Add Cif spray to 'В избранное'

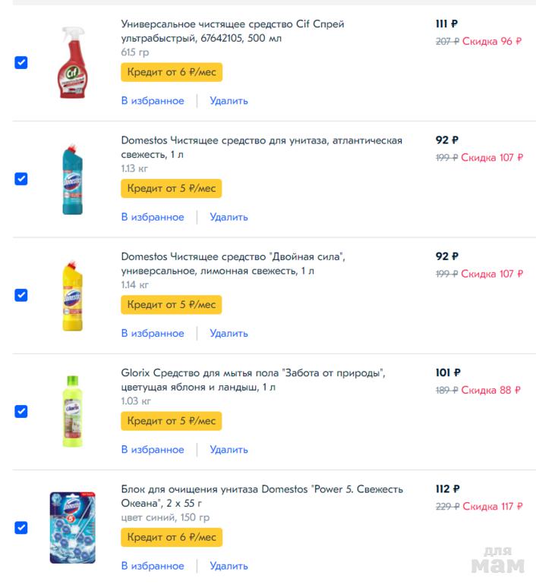point(152,101)
